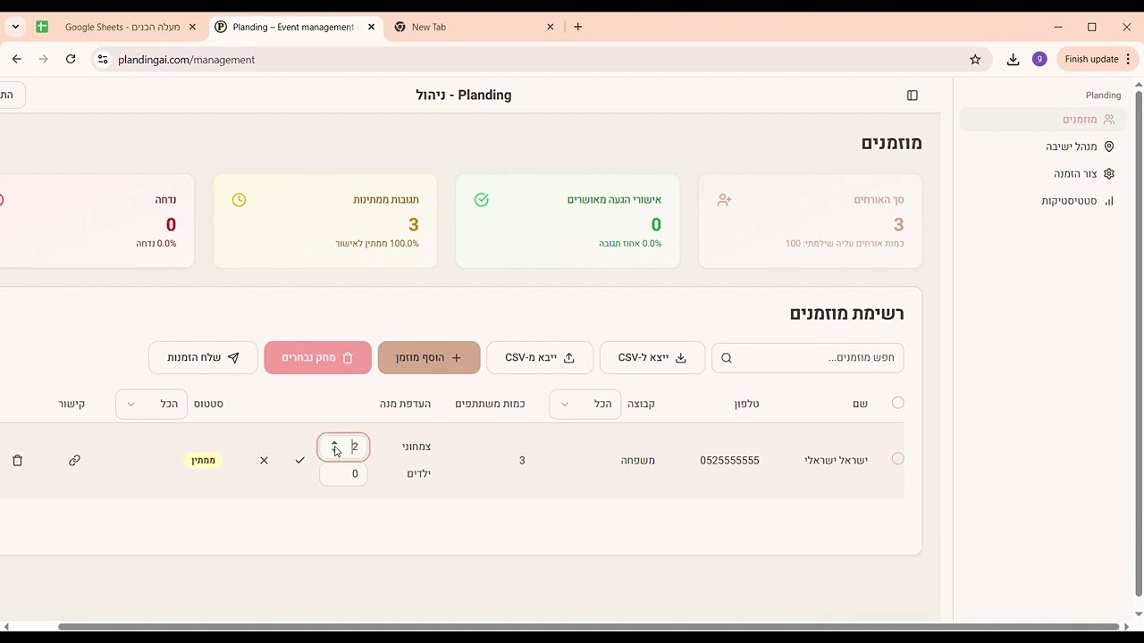Screen dimensions: 1144x643
Task: Export the guest list to CSV
Action: (652, 358)
